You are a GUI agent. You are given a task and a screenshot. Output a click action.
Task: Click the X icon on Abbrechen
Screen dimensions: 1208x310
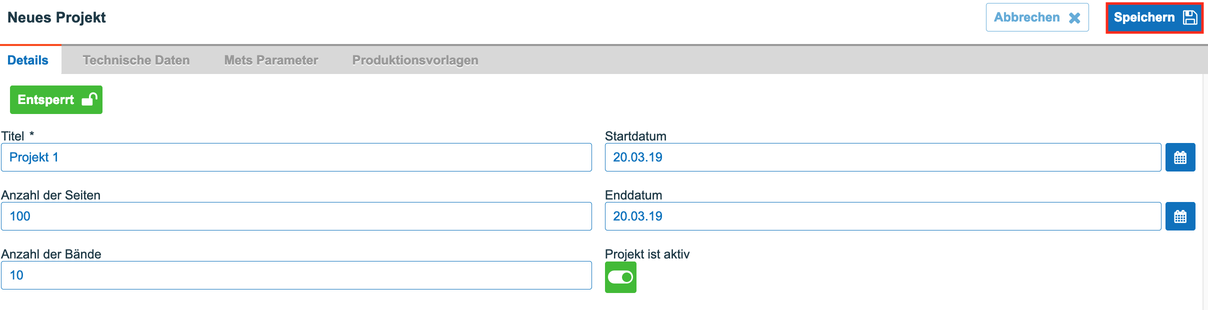[1074, 18]
